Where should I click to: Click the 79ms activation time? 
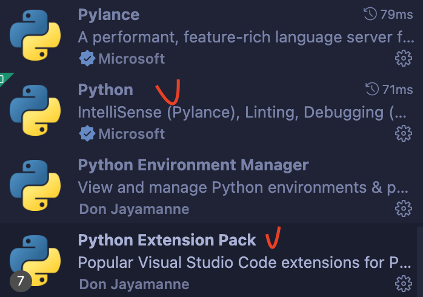tap(396, 15)
